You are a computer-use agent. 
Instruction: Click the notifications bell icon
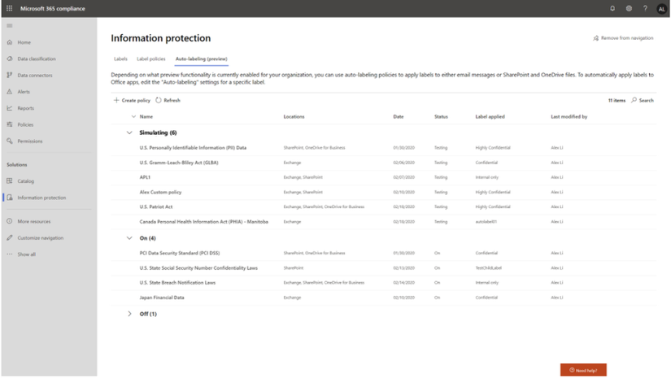tap(612, 8)
